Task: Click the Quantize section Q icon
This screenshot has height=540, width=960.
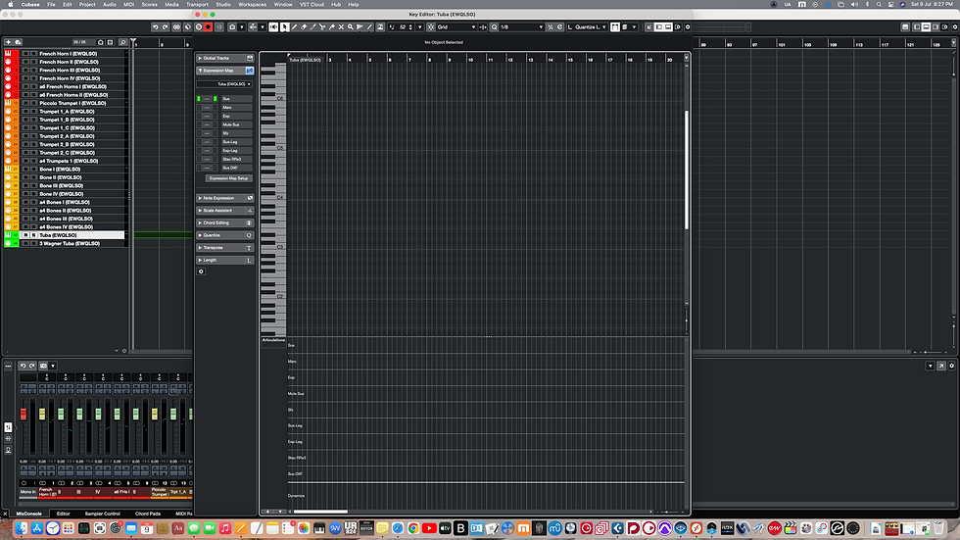Action: click(249, 235)
